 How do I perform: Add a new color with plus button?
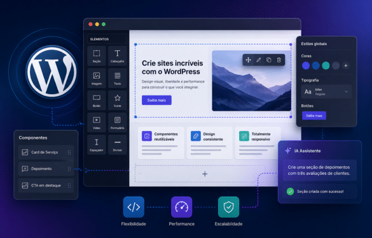(346, 66)
